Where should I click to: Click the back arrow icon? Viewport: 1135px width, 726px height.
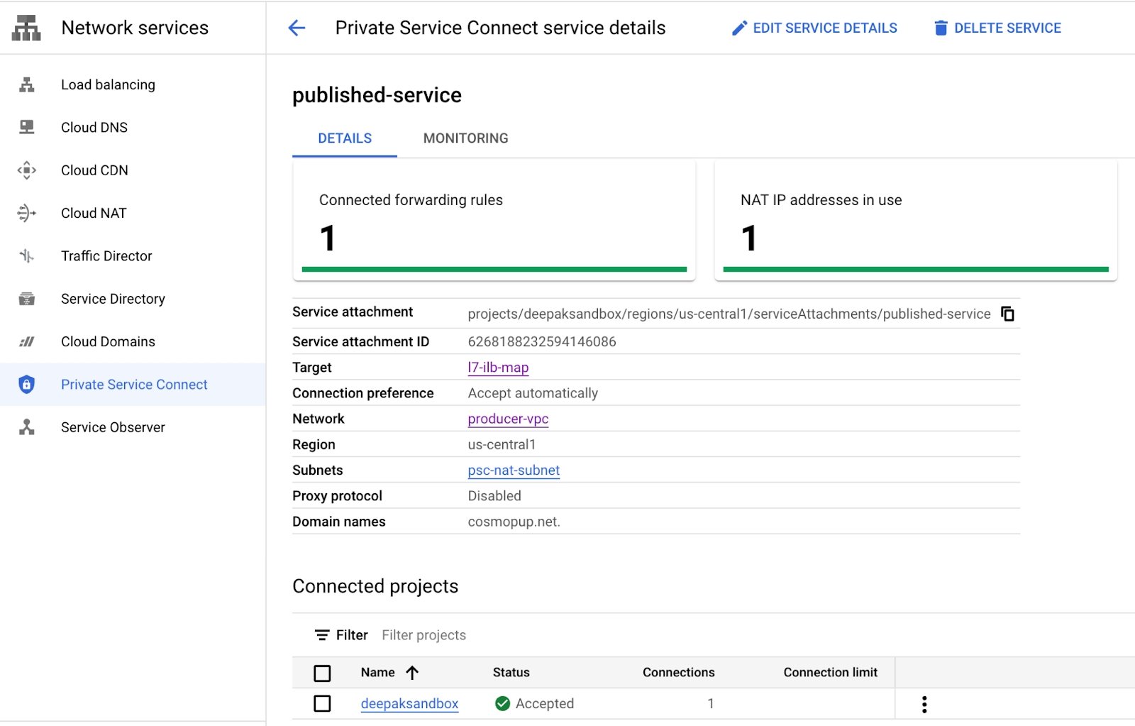[x=297, y=28]
